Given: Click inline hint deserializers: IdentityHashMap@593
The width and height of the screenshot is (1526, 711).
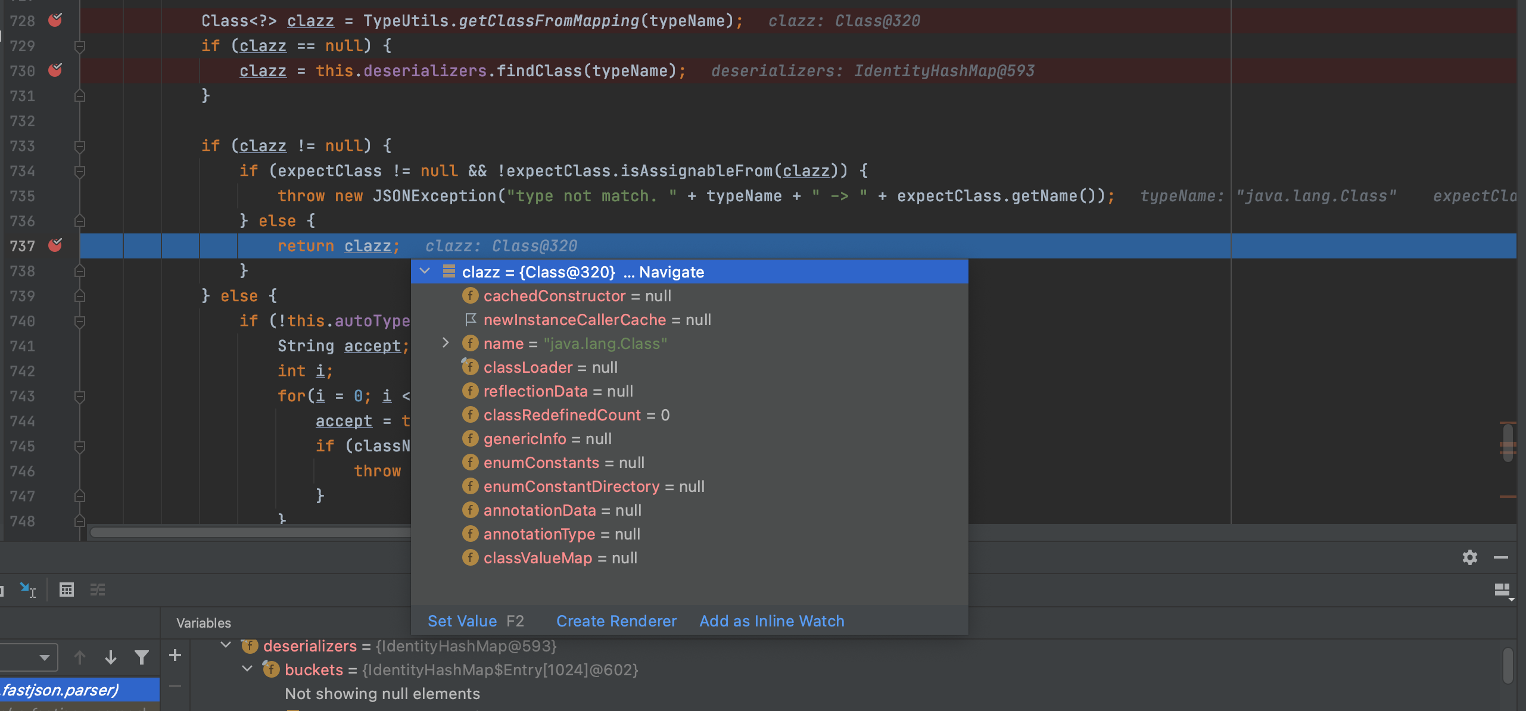Looking at the screenshot, I should [873, 71].
